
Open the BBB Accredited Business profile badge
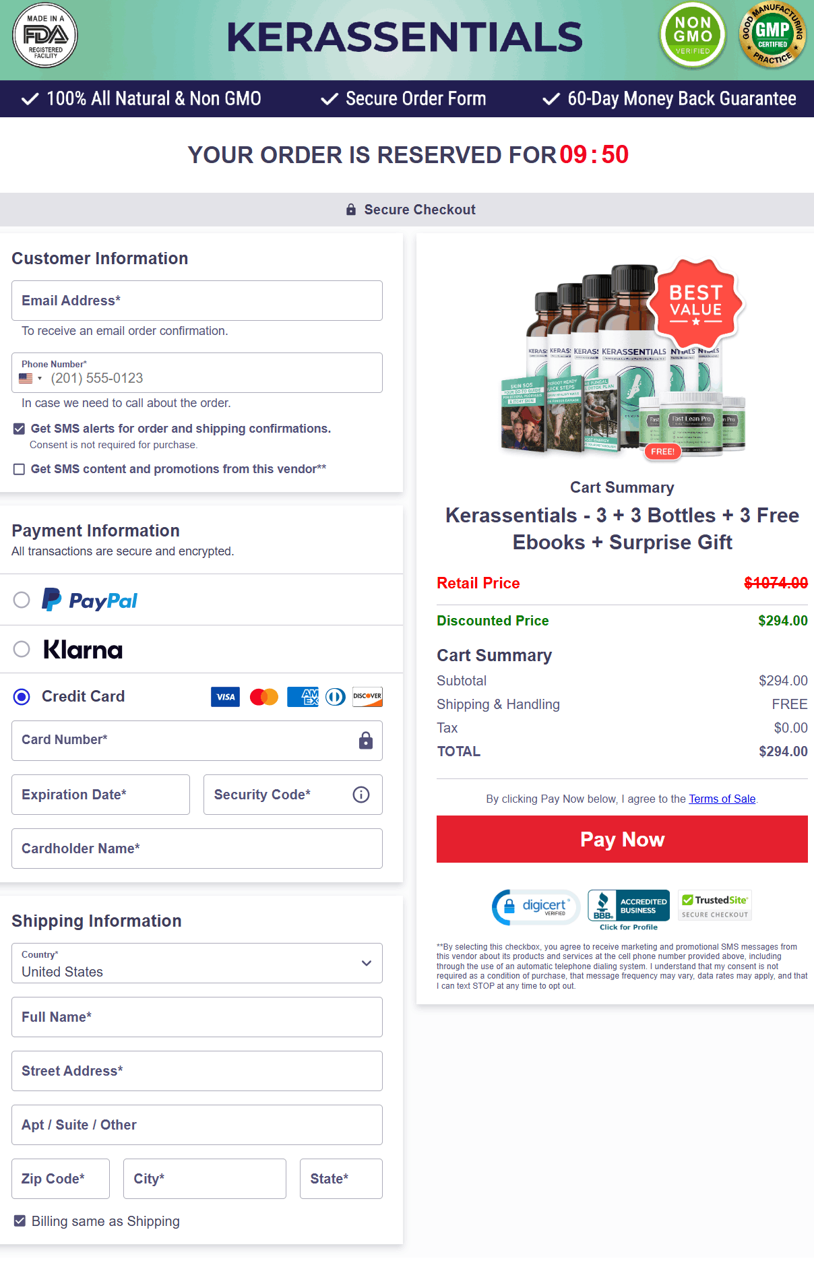click(x=629, y=910)
